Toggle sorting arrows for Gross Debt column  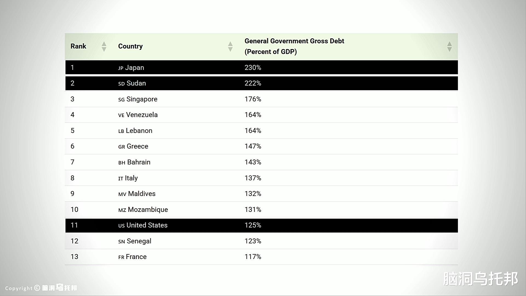(449, 47)
